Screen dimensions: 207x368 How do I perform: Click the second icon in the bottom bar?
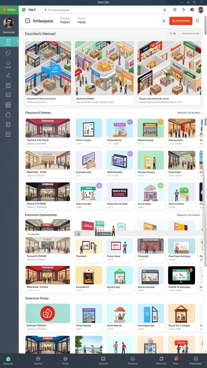[x=38, y=359]
